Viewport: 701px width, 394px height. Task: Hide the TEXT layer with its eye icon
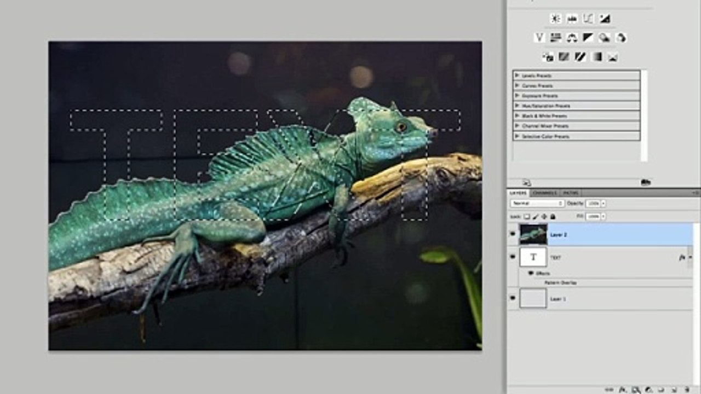[513, 257]
